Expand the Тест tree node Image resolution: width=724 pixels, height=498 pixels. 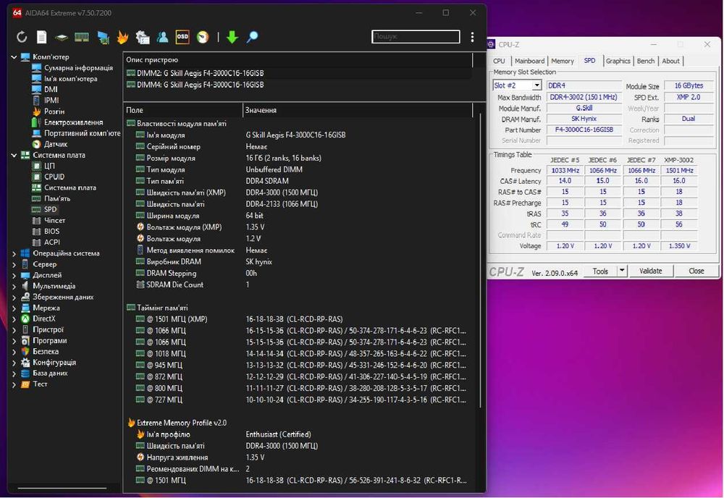[14, 384]
